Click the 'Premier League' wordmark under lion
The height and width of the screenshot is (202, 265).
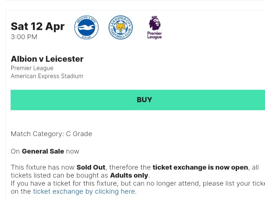[x=155, y=35]
